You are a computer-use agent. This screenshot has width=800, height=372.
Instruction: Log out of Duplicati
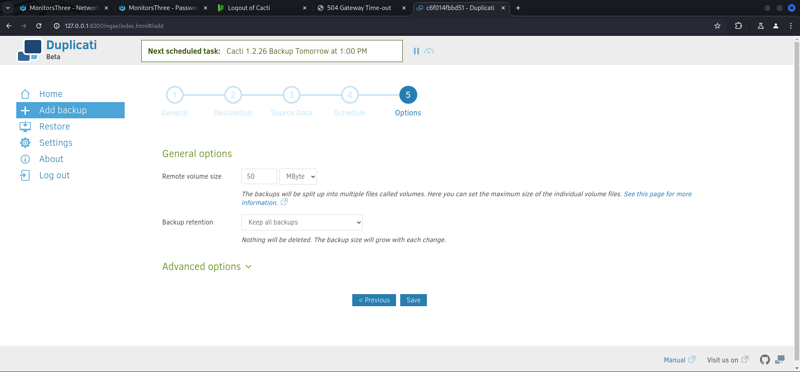[54, 175]
